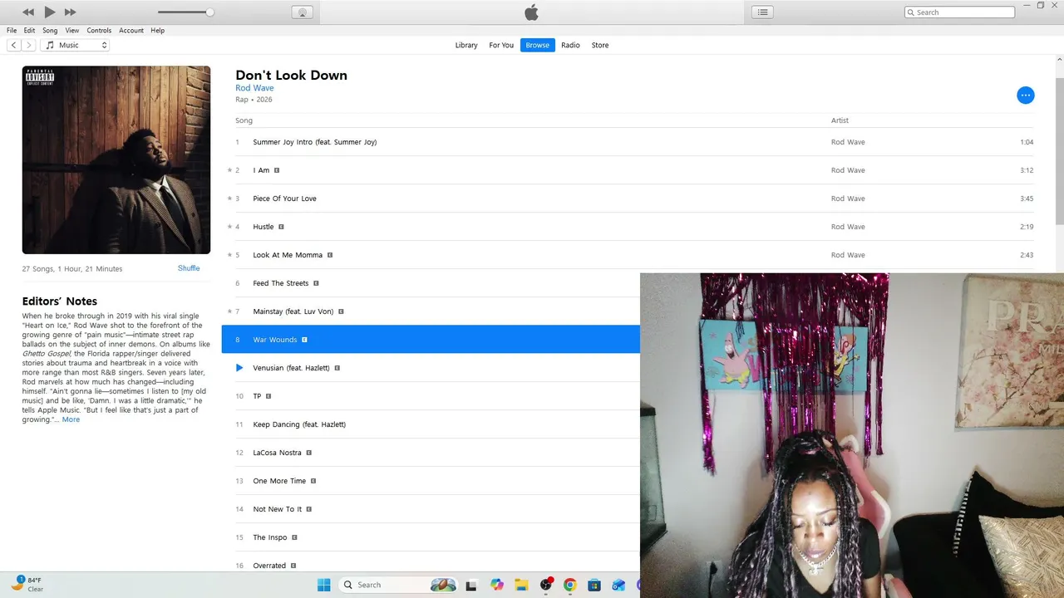Open Google Chrome from the taskbar

(x=569, y=585)
